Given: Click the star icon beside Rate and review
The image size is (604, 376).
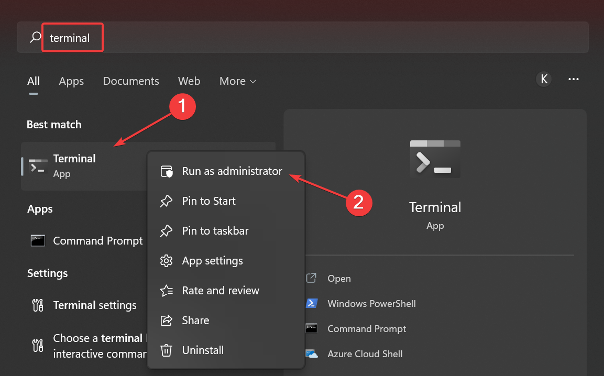Looking at the screenshot, I should (167, 291).
